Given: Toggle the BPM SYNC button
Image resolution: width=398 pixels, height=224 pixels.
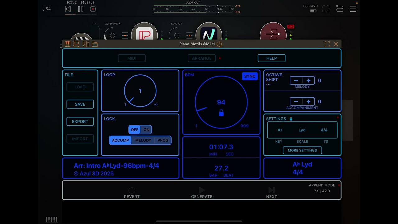Looking at the screenshot, I should click(250, 76).
